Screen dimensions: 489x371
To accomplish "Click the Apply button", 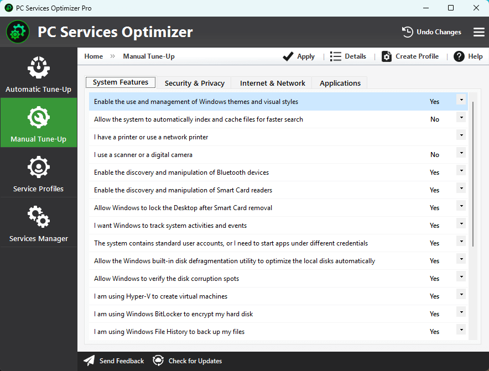I will pos(299,56).
